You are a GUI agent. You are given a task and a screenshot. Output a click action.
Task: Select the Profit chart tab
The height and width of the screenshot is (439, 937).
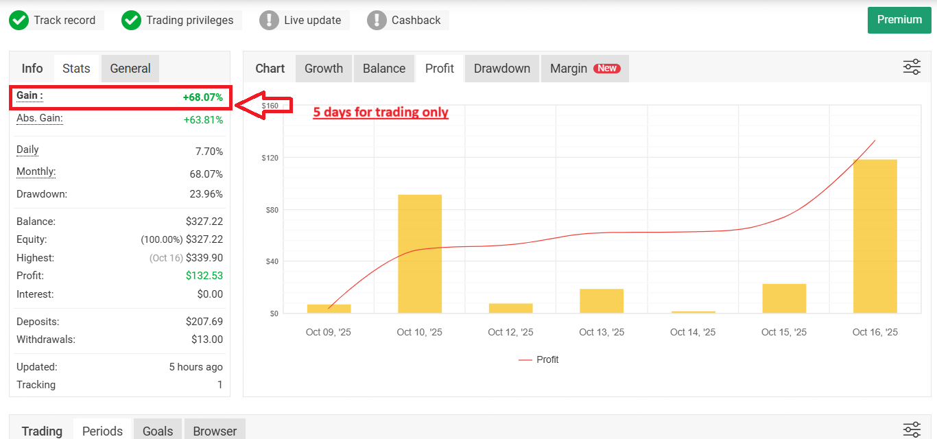[440, 69]
